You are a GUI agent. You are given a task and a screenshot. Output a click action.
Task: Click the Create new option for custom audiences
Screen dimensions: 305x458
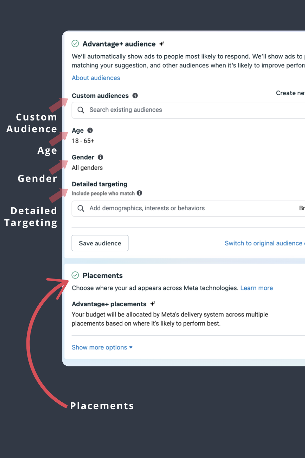coord(290,93)
